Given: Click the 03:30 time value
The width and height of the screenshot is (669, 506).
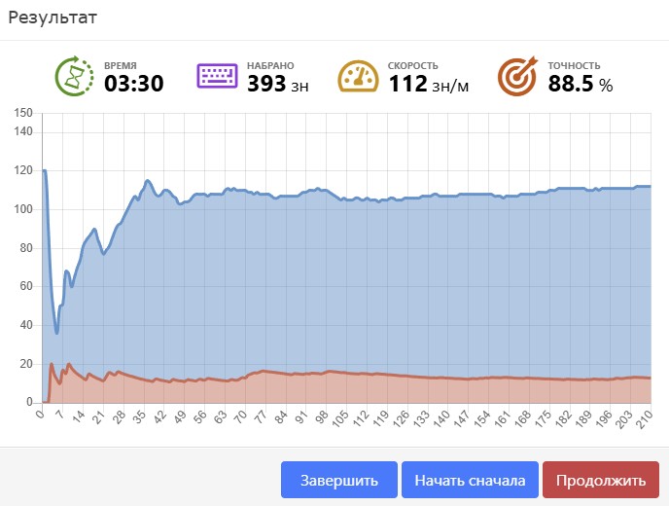Looking at the screenshot, I should pos(134,84).
